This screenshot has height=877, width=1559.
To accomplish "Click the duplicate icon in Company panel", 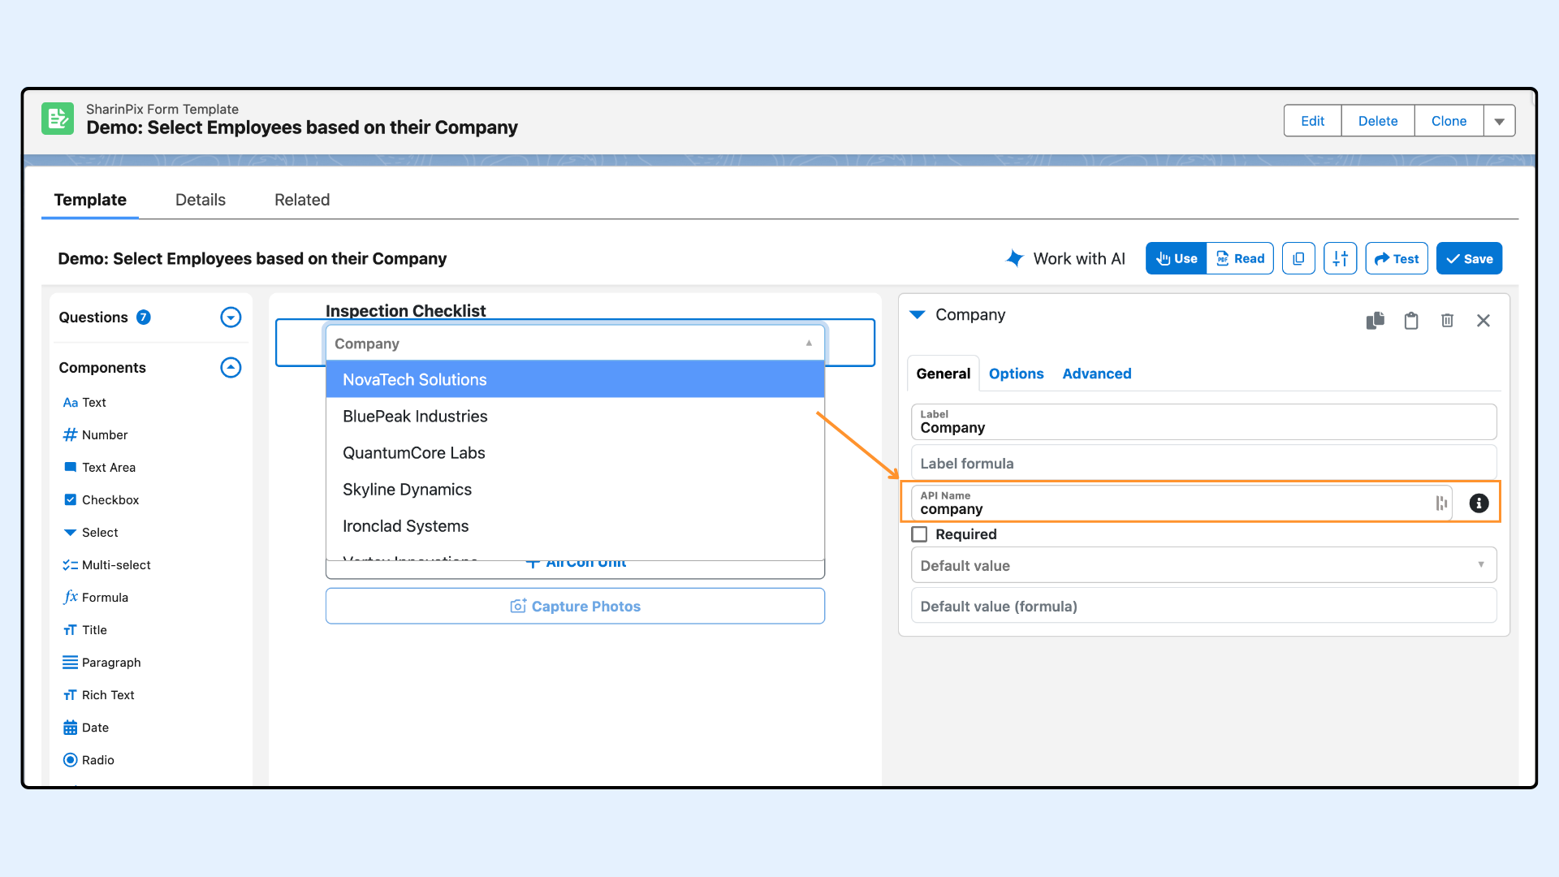I will (x=1375, y=321).
